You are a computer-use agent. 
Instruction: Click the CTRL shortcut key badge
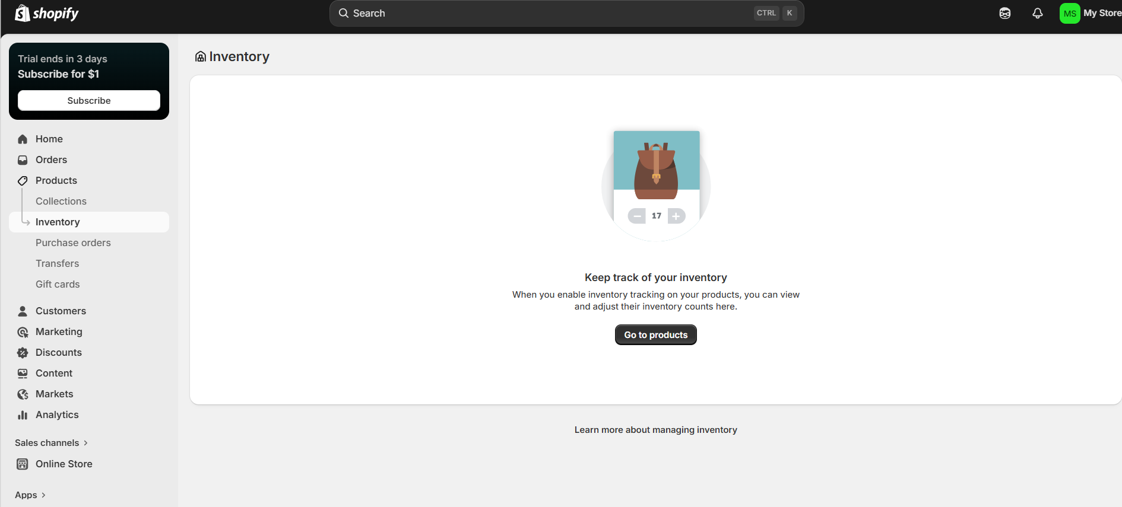click(766, 13)
